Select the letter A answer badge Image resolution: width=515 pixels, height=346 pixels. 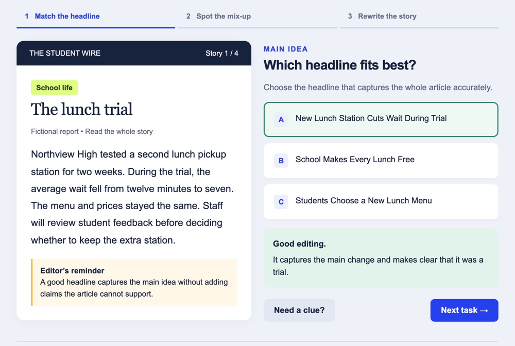click(281, 119)
